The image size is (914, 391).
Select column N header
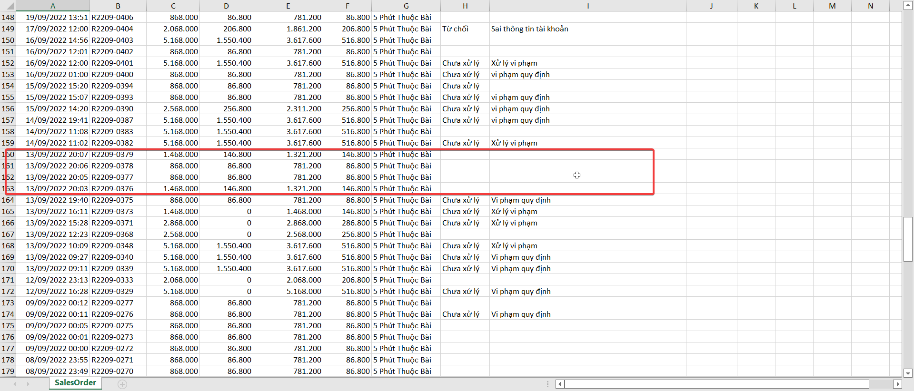(x=870, y=6)
